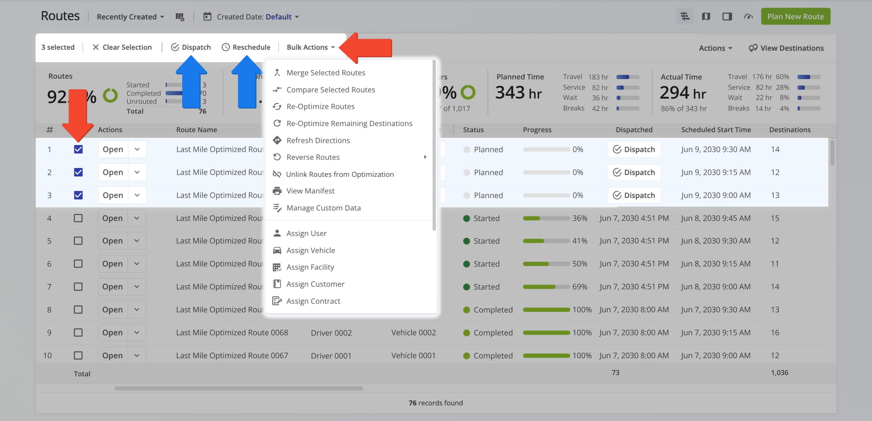Click the speedometer dashboard icon
The height and width of the screenshot is (421, 872).
[748, 17]
